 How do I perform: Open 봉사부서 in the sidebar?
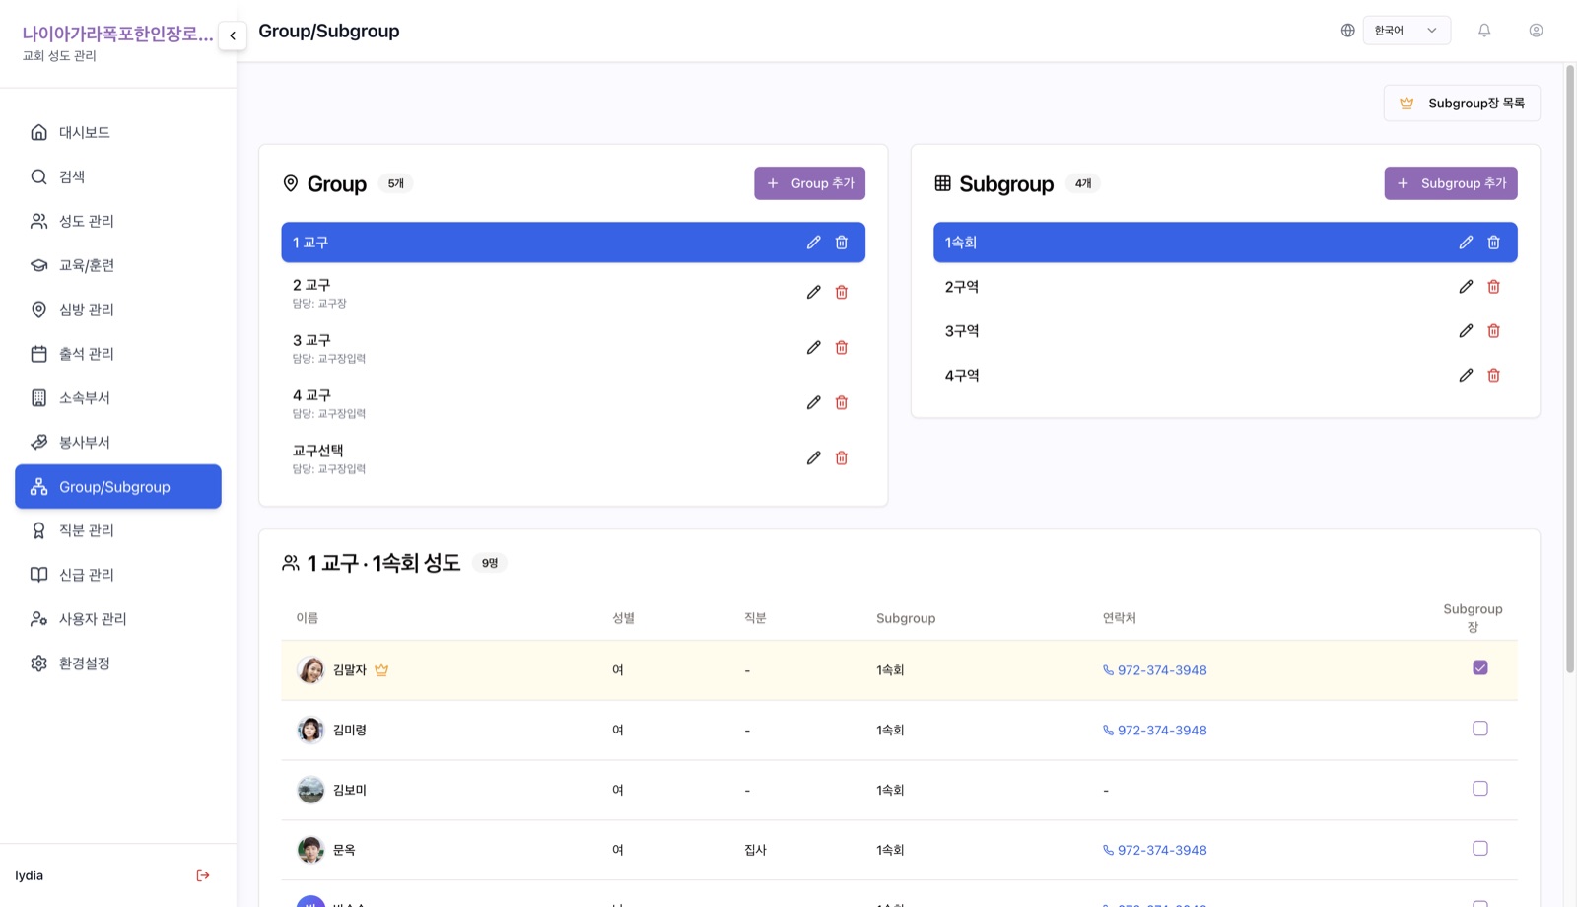118,443
